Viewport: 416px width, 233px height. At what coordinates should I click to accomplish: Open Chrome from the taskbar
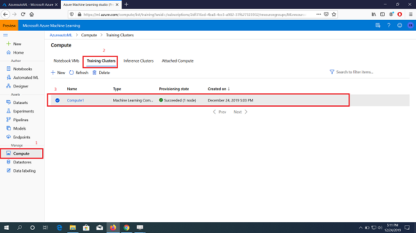[126, 227]
